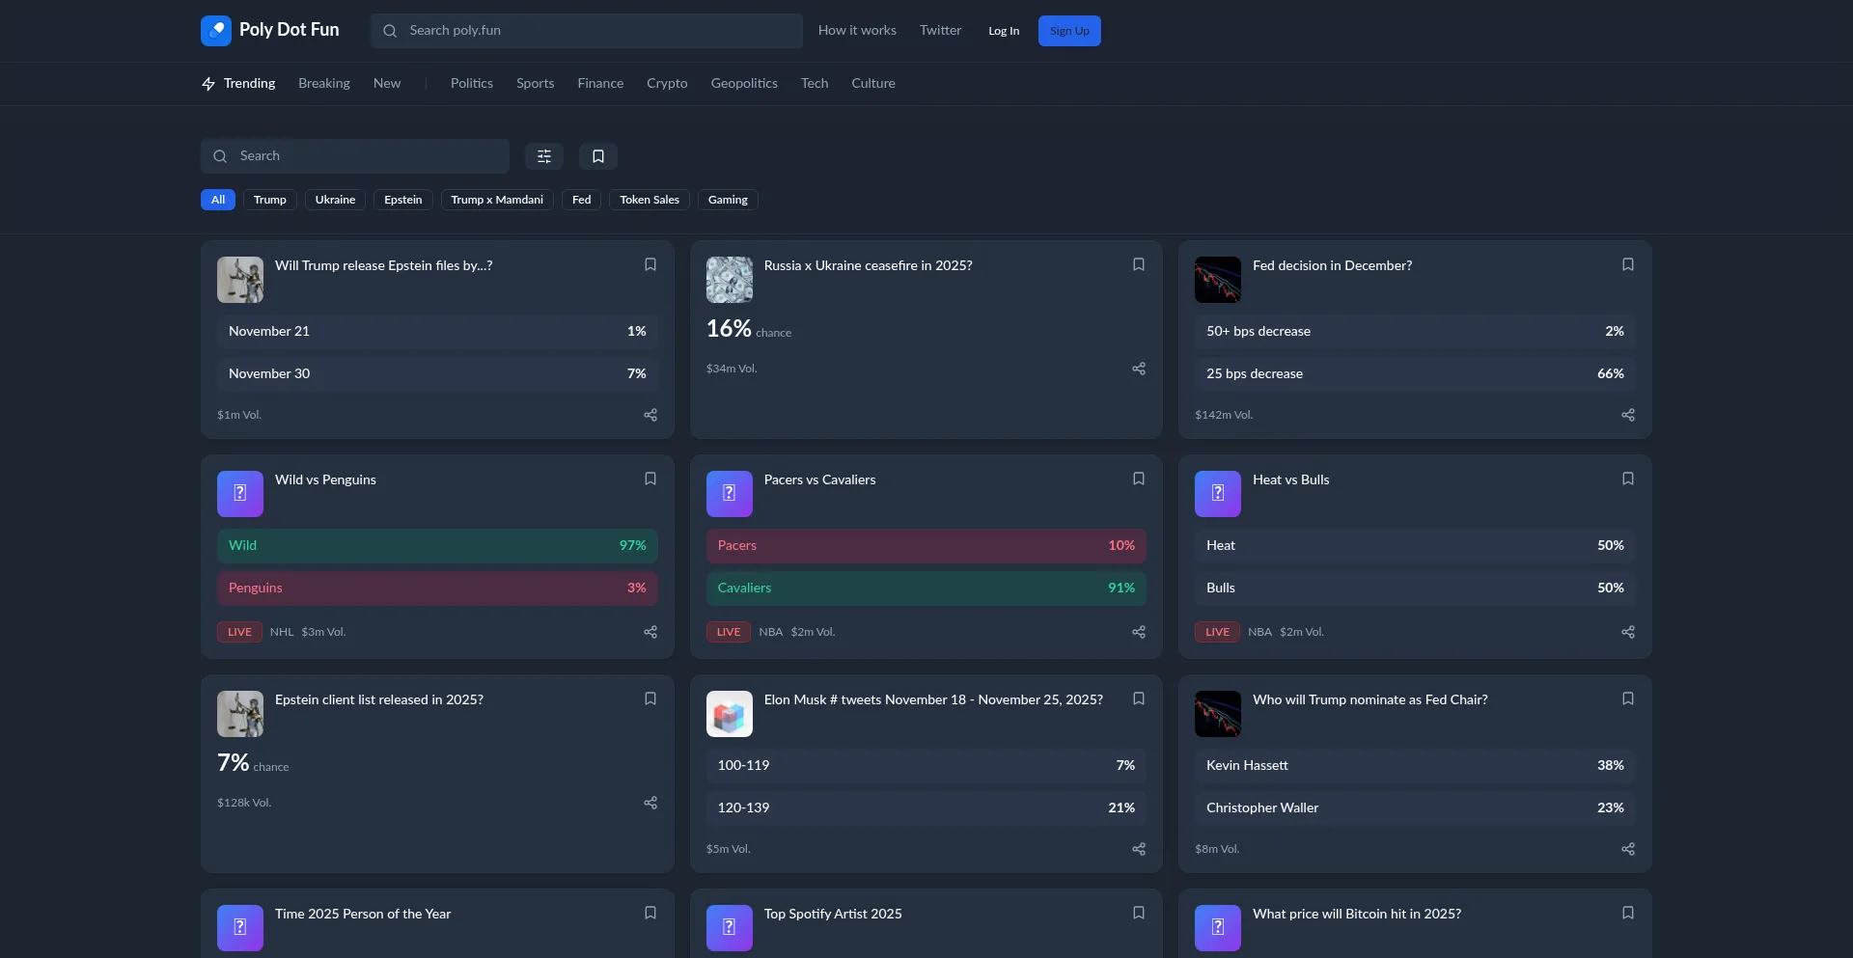The height and width of the screenshot is (958, 1853).
Task: Show bookmarked markets using the bookmark filter button
Action: pyautogui.click(x=597, y=156)
